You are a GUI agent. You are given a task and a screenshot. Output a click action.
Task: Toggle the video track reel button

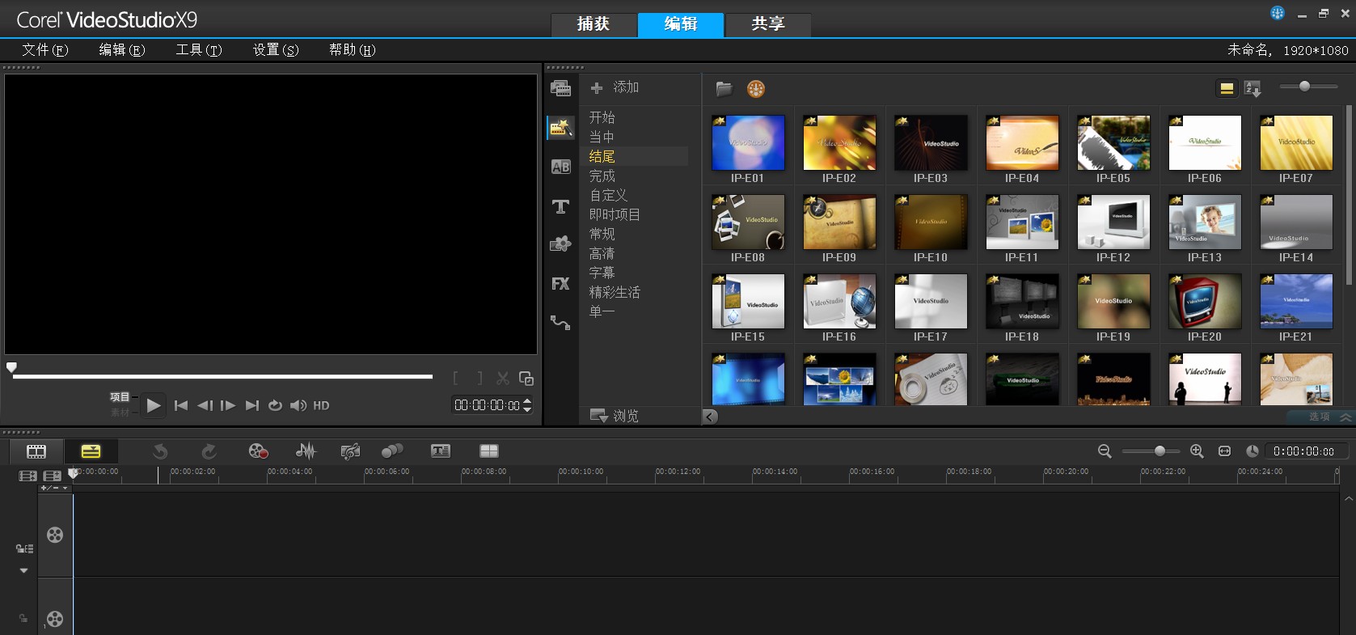tap(55, 535)
